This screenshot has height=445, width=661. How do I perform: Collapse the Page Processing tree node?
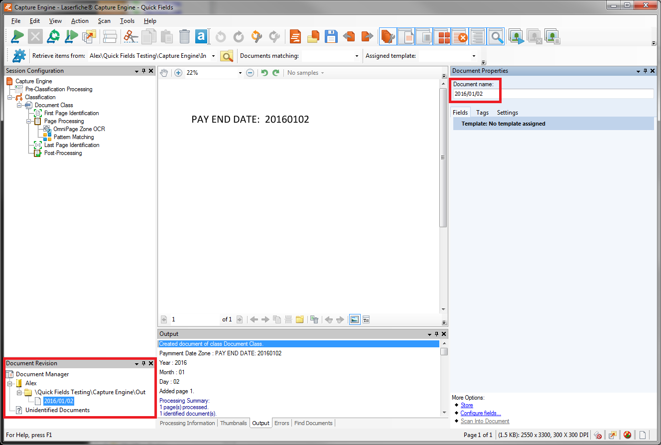[30, 121]
